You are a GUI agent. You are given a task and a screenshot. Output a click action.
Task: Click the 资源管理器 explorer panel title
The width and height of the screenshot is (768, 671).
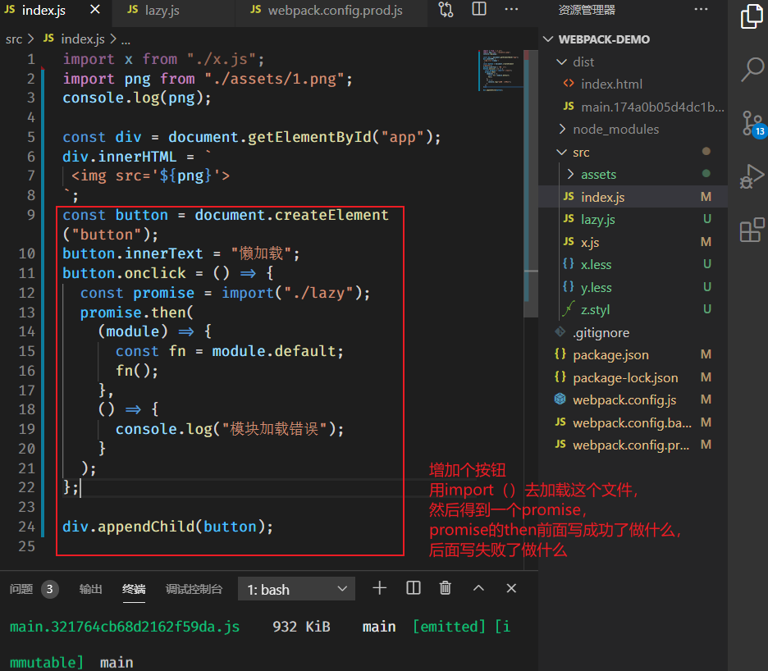point(587,10)
